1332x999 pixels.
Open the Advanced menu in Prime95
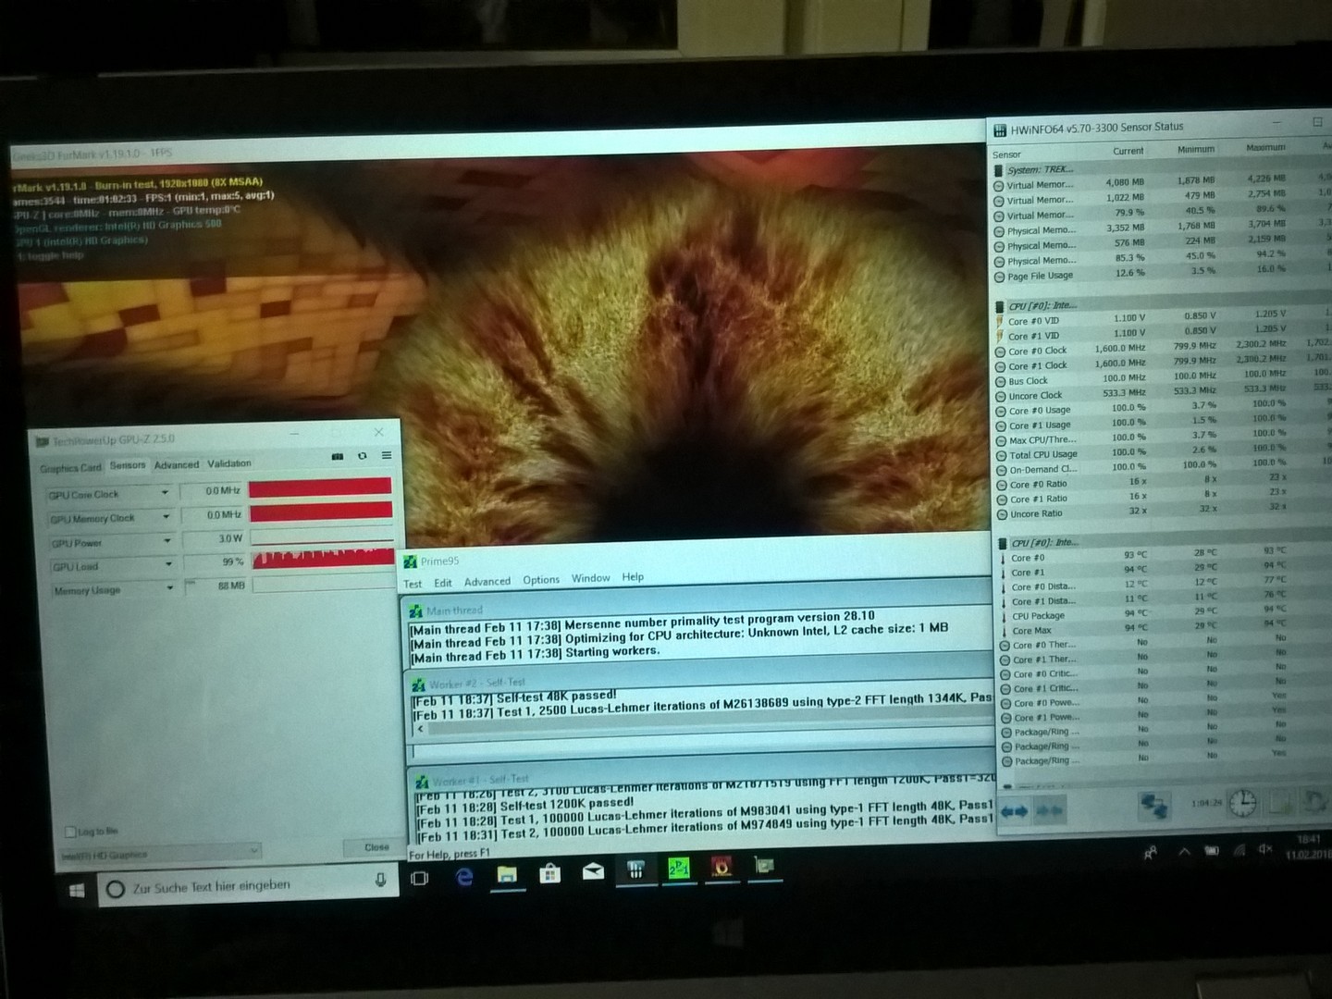[487, 582]
